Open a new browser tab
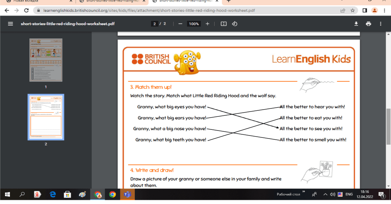This screenshot has width=391, height=204. (229, 1)
